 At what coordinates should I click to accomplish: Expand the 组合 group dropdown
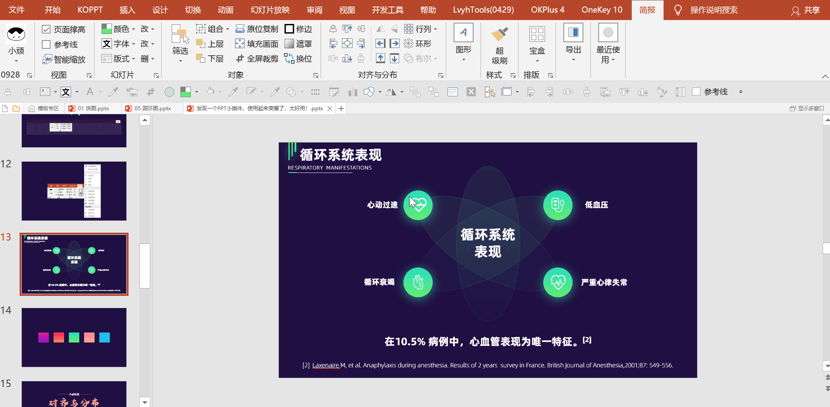point(227,30)
